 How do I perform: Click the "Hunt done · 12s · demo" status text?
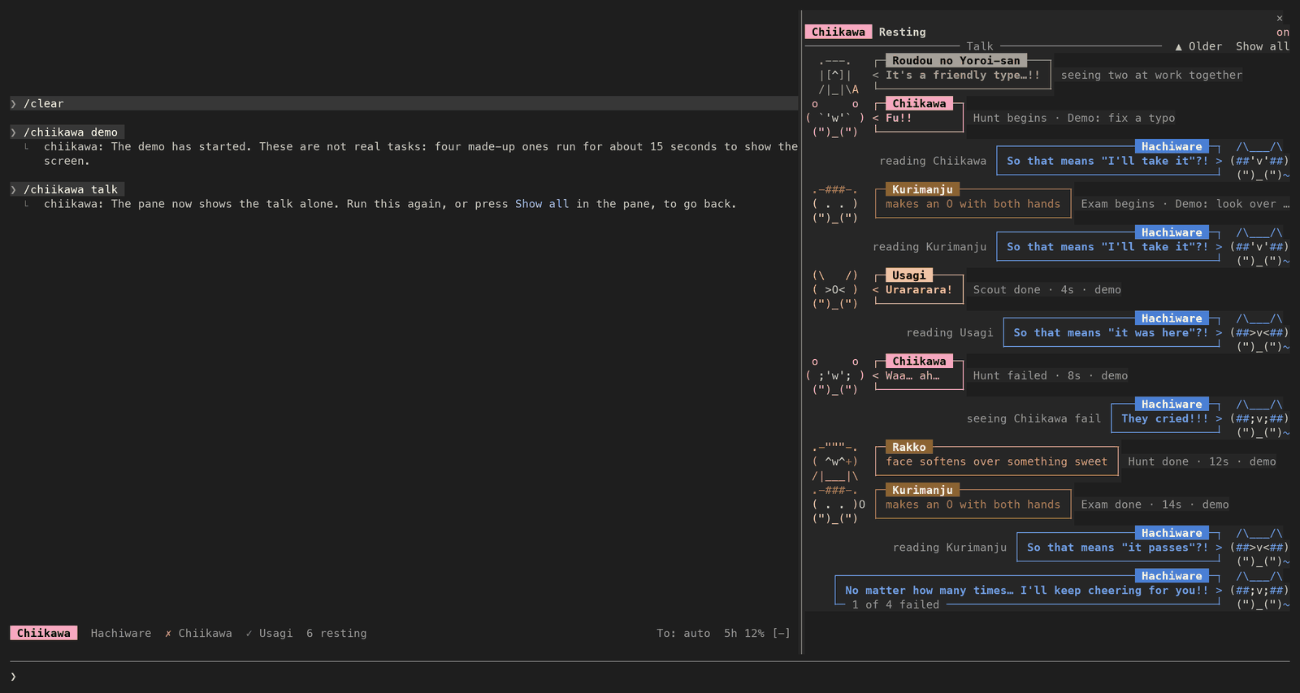pyautogui.click(x=1202, y=461)
